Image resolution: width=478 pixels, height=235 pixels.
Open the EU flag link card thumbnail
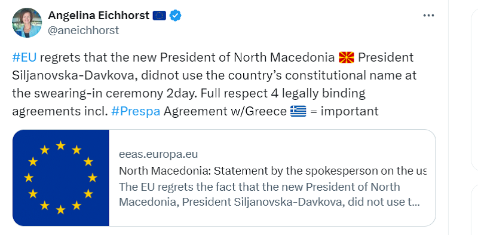point(61,178)
